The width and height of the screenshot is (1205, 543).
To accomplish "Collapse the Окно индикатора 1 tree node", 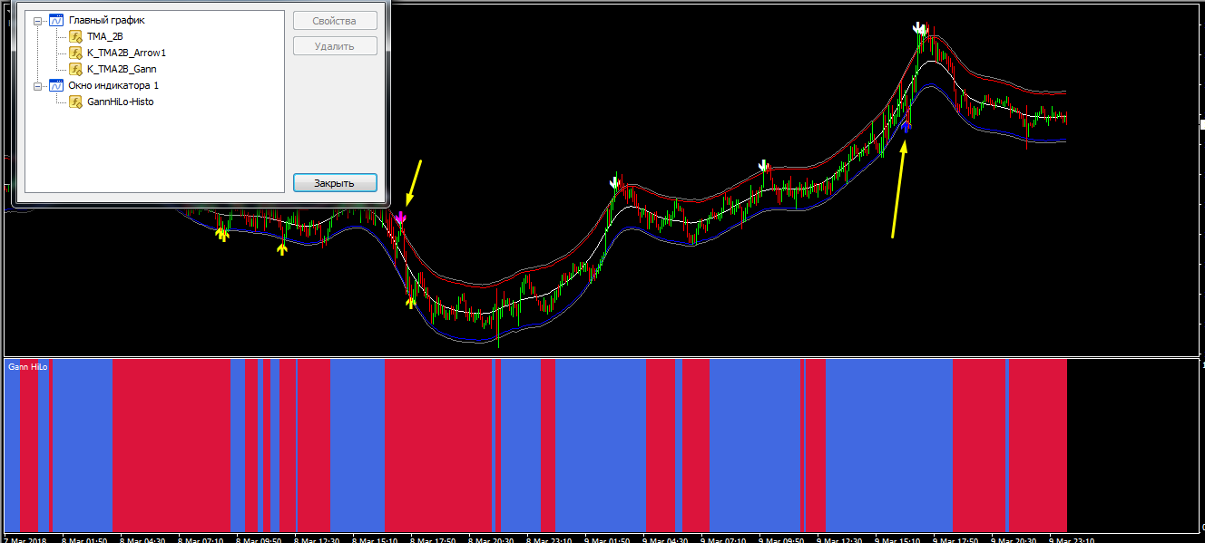I will pos(37,85).
